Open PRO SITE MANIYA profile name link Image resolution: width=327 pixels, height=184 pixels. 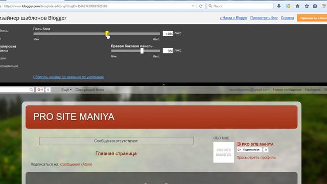pos(258,144)
